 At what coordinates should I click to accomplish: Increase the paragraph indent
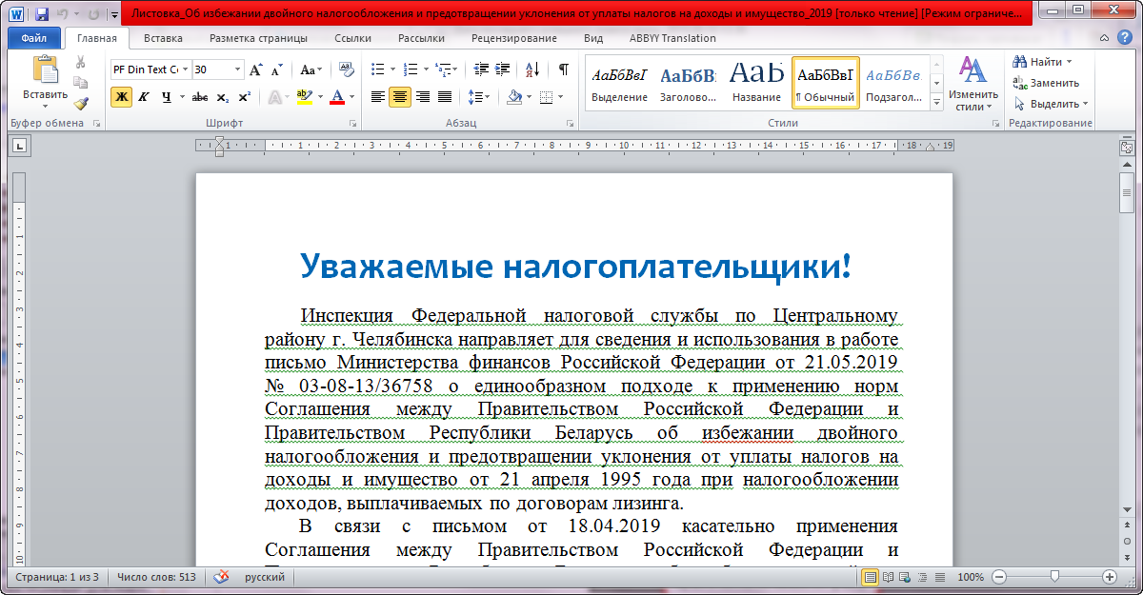(x=502, y=69)
